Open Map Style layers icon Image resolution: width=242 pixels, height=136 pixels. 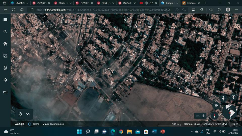pyautogui.click(x=5, y=80)
